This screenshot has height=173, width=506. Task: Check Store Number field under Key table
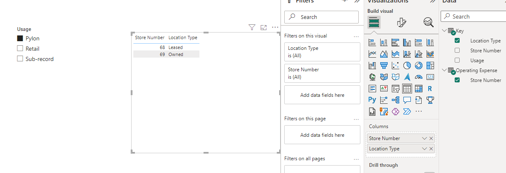(x=457, y=50)
